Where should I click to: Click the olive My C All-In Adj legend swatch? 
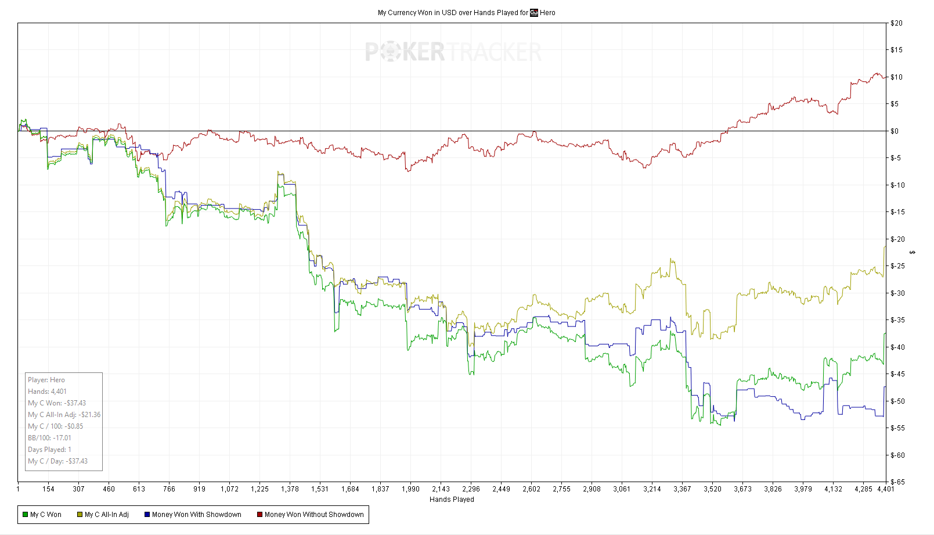pos(80,515)
